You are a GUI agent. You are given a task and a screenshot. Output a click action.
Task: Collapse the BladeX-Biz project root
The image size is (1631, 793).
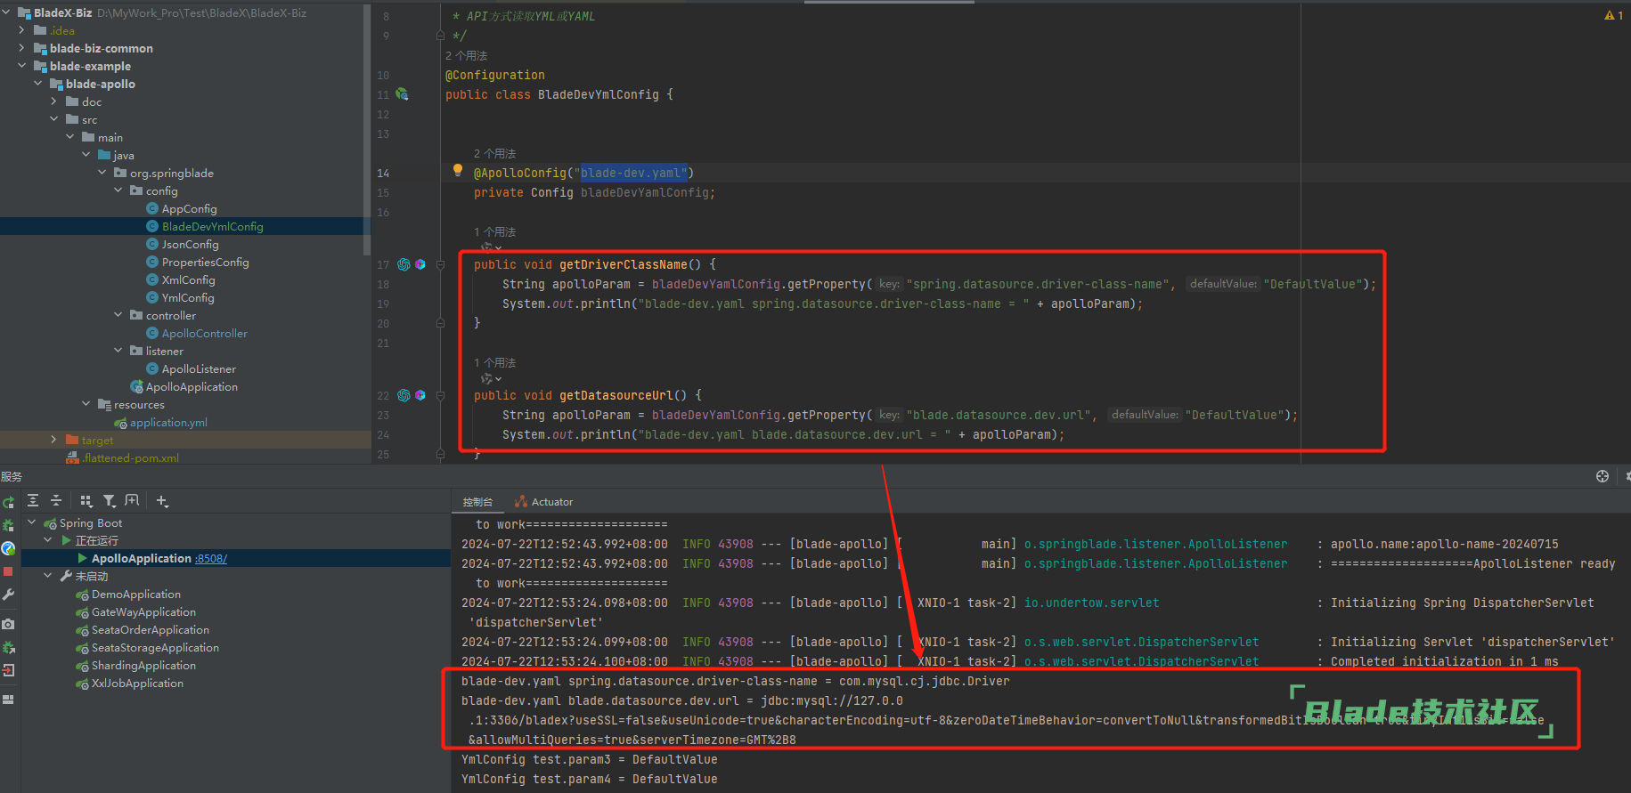(6, 12)
